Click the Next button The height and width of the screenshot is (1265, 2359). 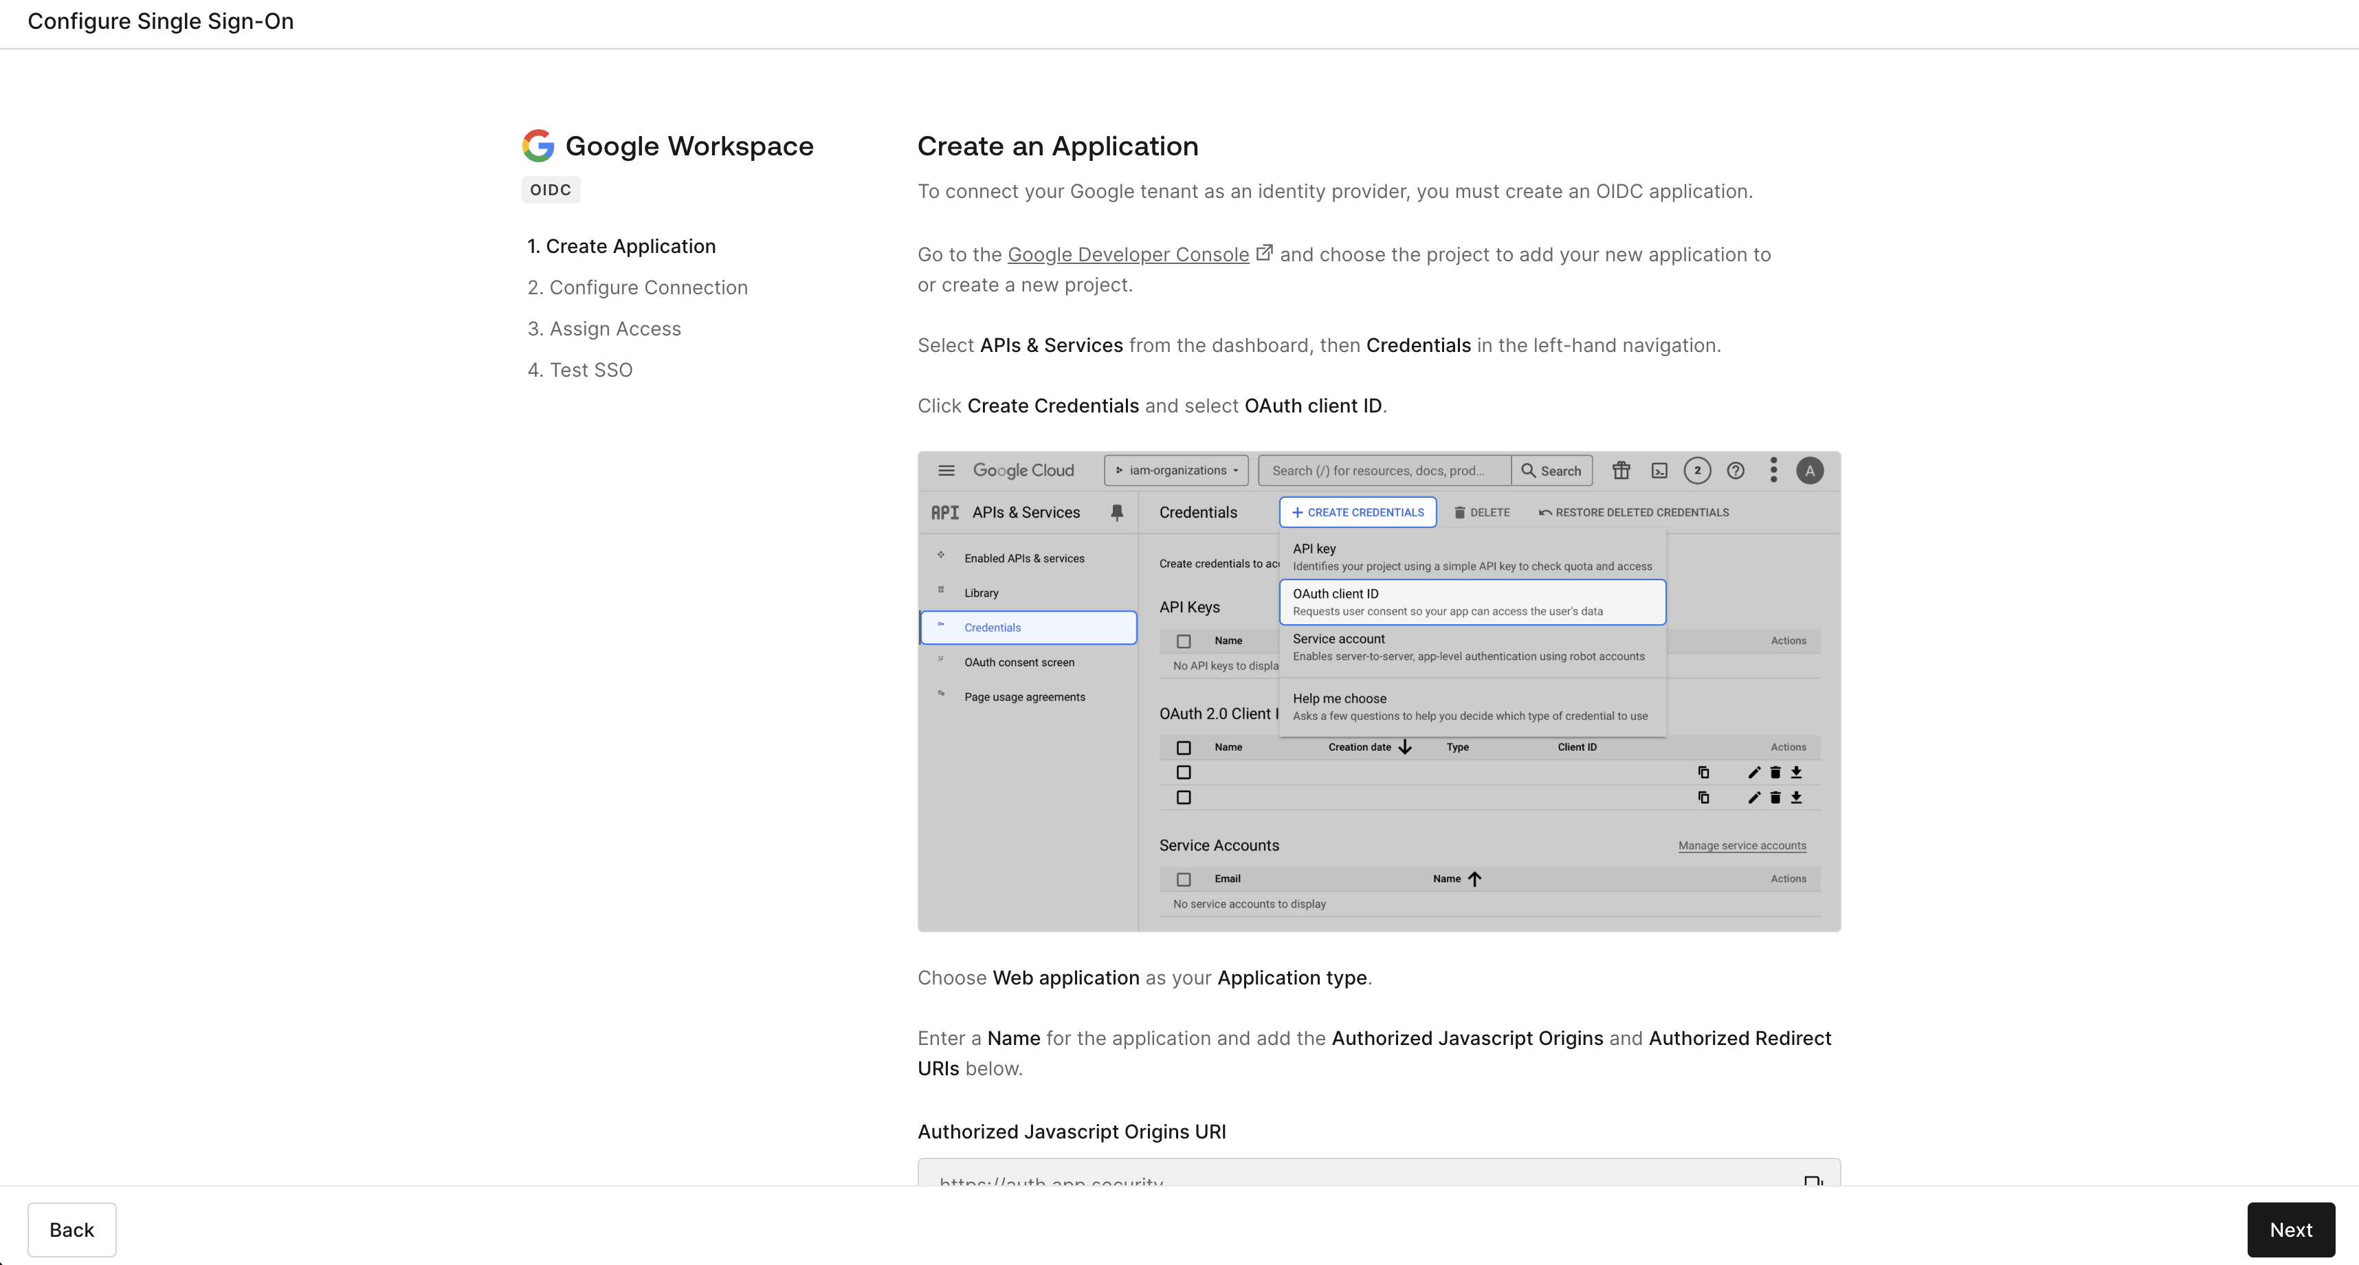coord(2290,1230)
